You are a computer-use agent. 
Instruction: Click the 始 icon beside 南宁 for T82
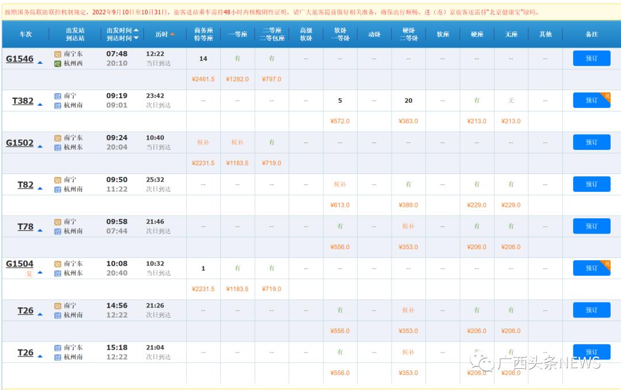coord(57,180)
